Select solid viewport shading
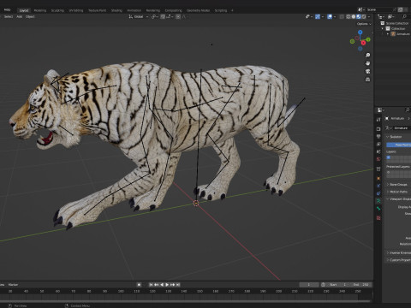The height and width of the screenshot is (308, 411). point(354,16)
